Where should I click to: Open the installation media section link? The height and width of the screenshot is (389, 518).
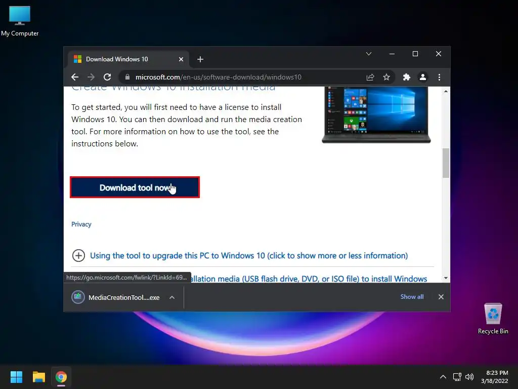pos(309,279)
